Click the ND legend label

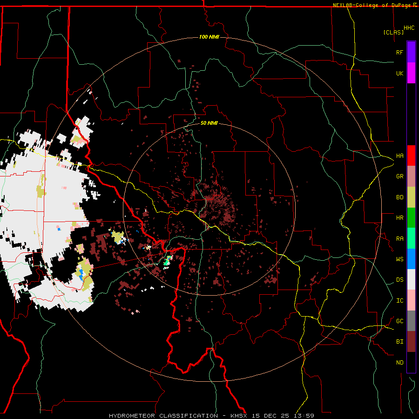pos(399,362)
